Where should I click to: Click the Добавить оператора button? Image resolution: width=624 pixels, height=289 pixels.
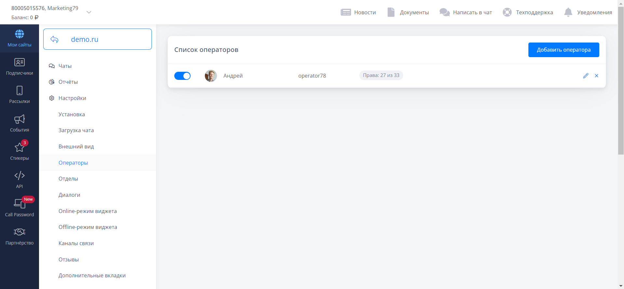564,50
